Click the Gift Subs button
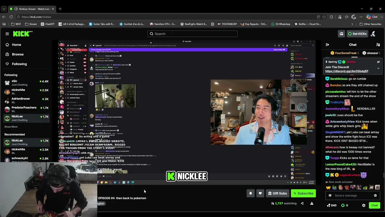This screenshot has width=385, height=217. coord(277,193)
